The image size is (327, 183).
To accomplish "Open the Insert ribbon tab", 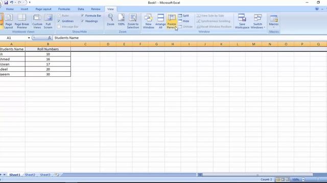I will [25, 9].
